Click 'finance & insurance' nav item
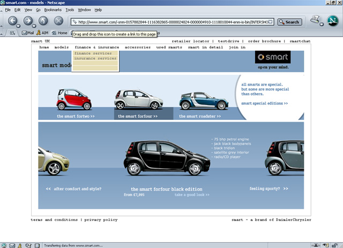343x248 pixels. [x=97, y=47]
